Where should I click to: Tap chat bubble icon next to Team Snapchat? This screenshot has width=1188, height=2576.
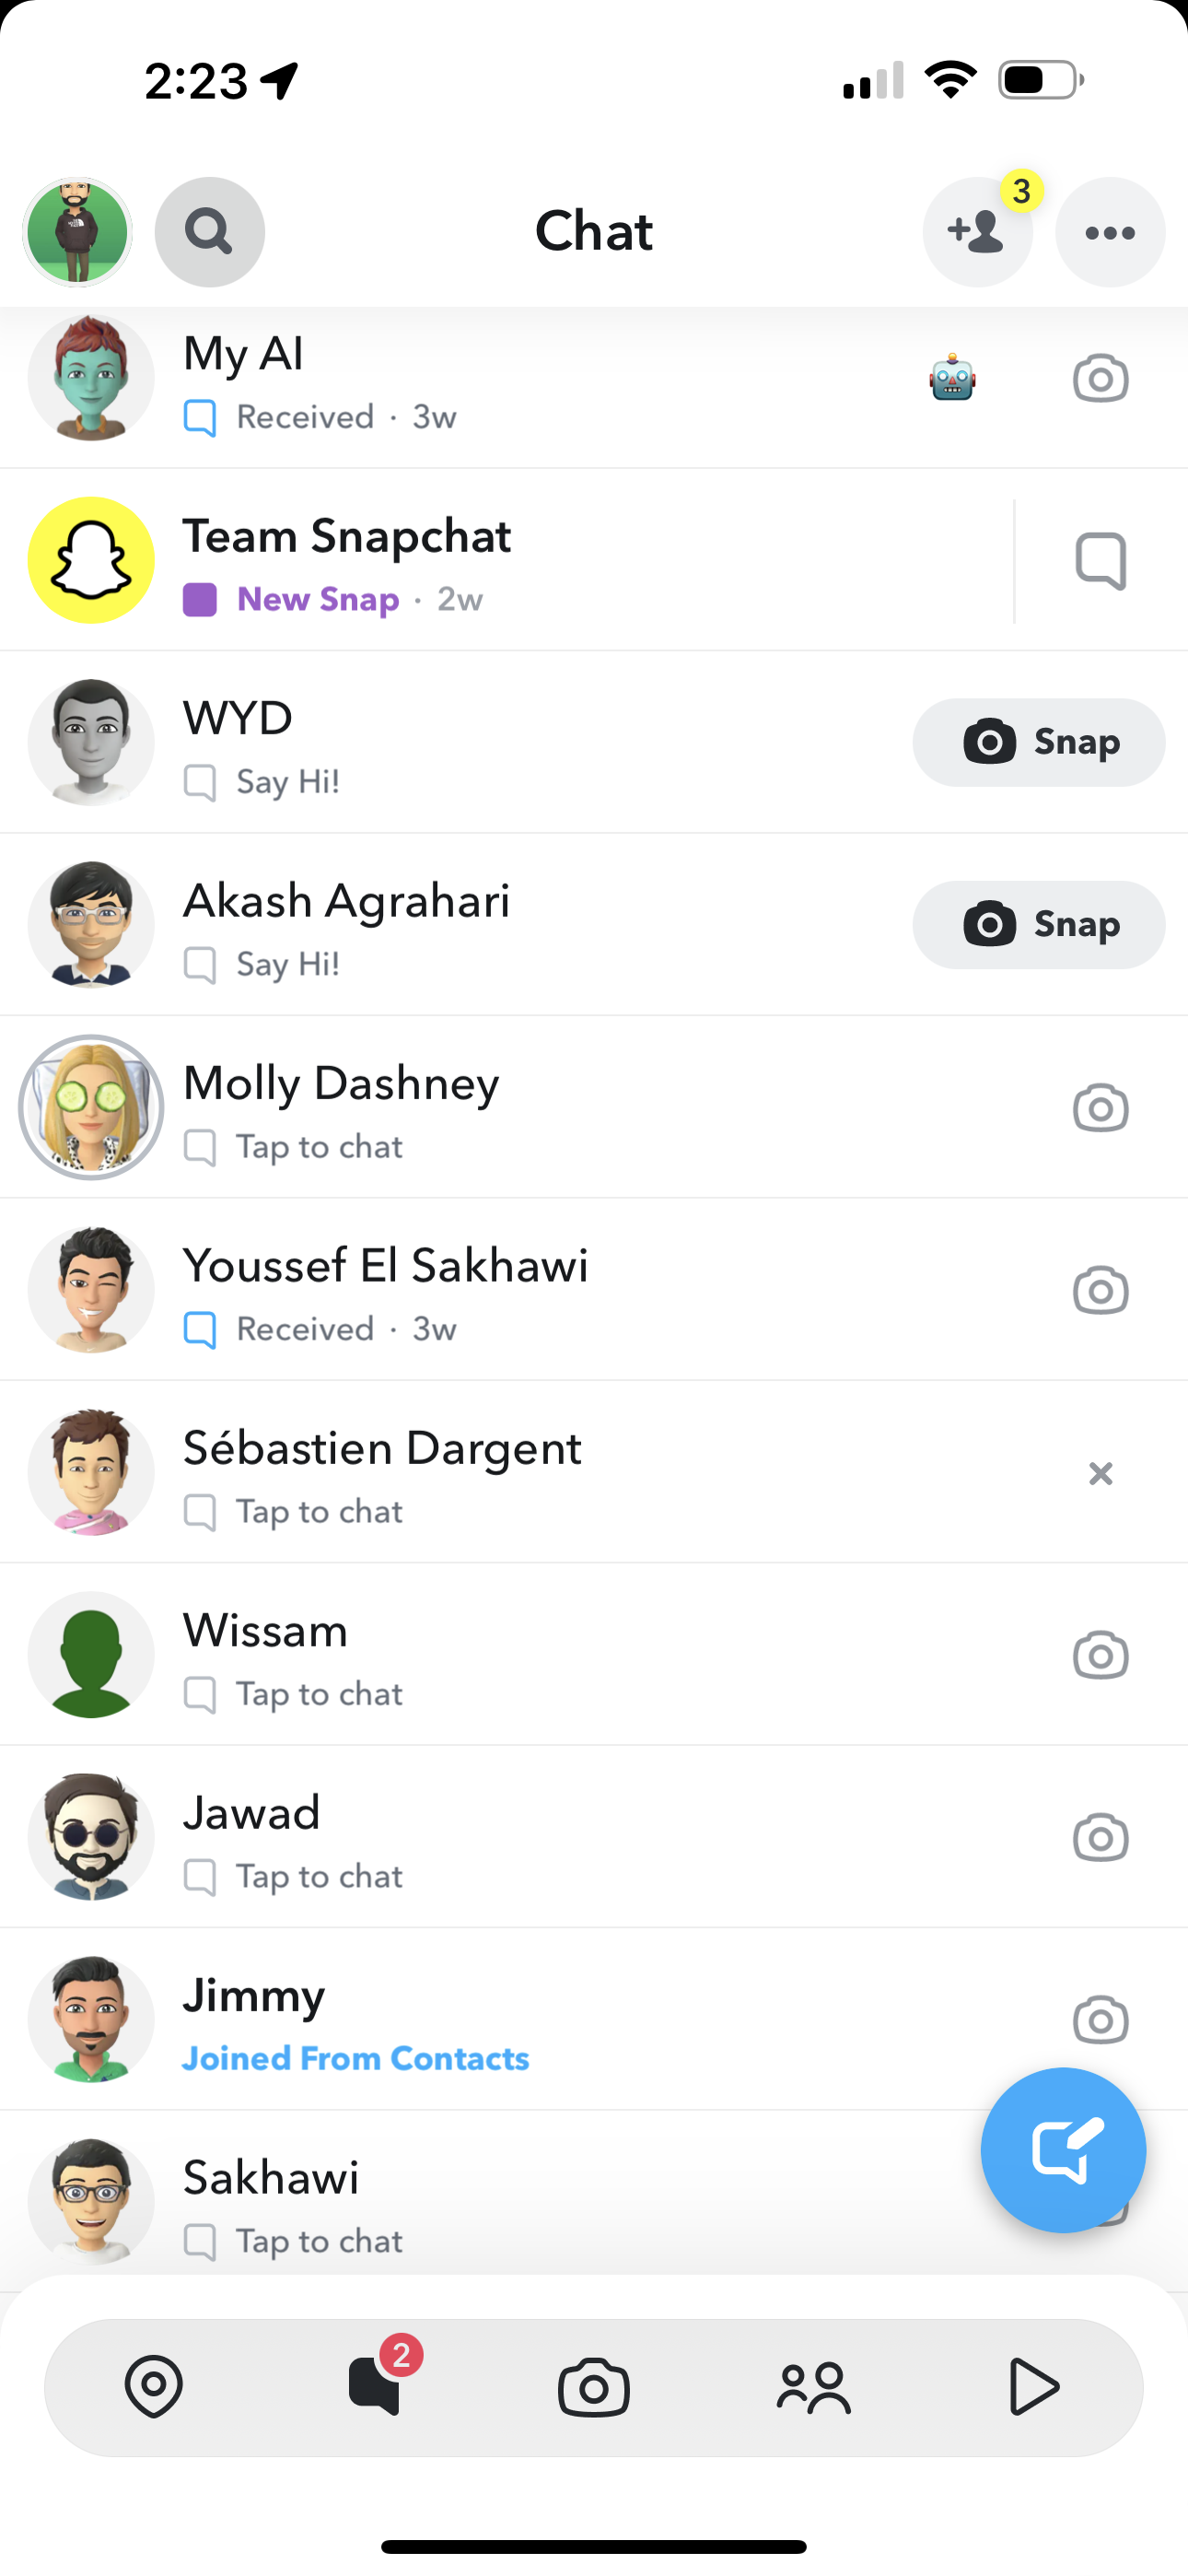click(1100, 561)
